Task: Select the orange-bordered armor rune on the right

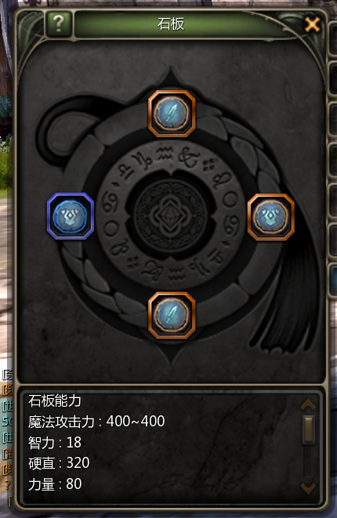Action: click(271, 217)
